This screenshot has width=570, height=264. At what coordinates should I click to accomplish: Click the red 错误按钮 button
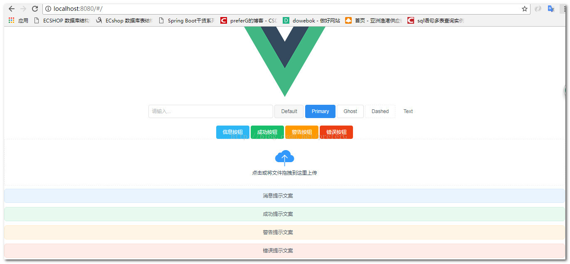336,132
